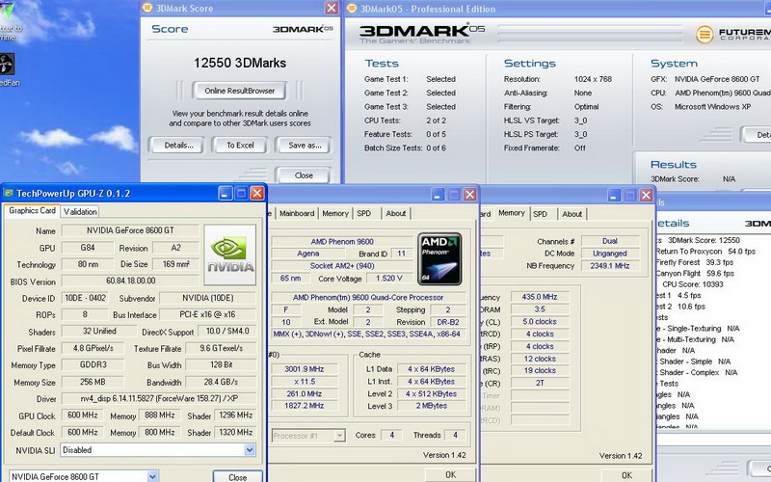The image size is (771, 482).
Task: Click the CPU-Z package field Socket AM2+ (940)
Action: coord(342,266)
